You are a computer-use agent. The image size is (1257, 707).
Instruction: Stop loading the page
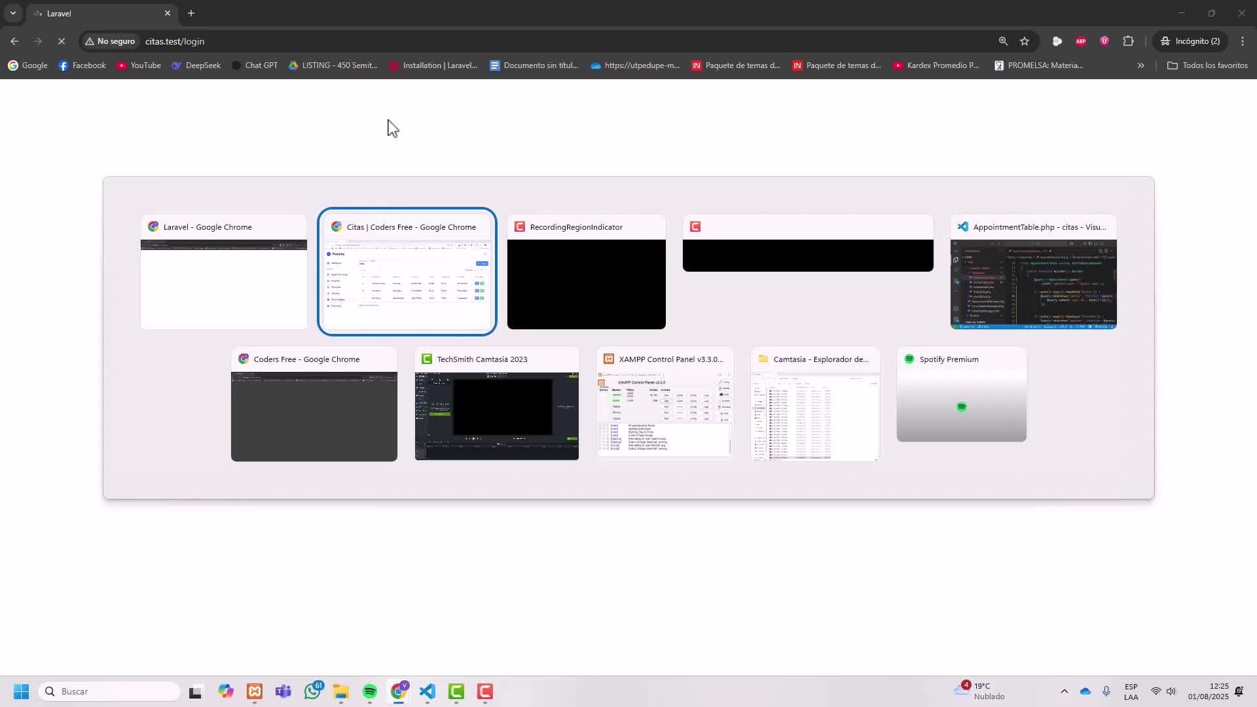[61, 41]
